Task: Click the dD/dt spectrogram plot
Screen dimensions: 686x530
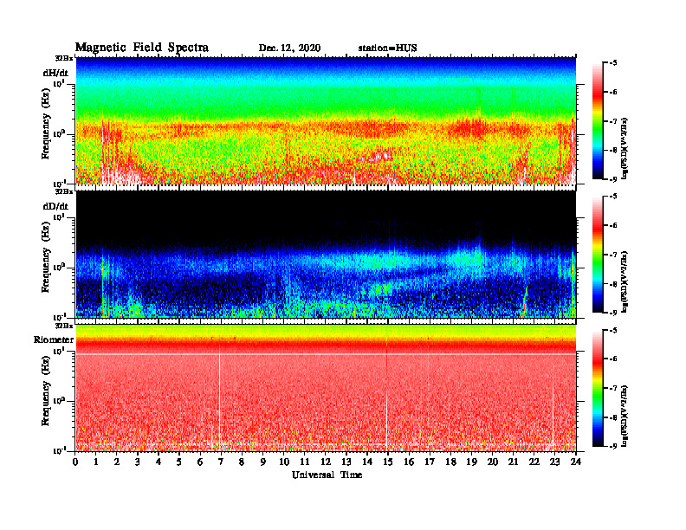Action: (x=326, y=254)
